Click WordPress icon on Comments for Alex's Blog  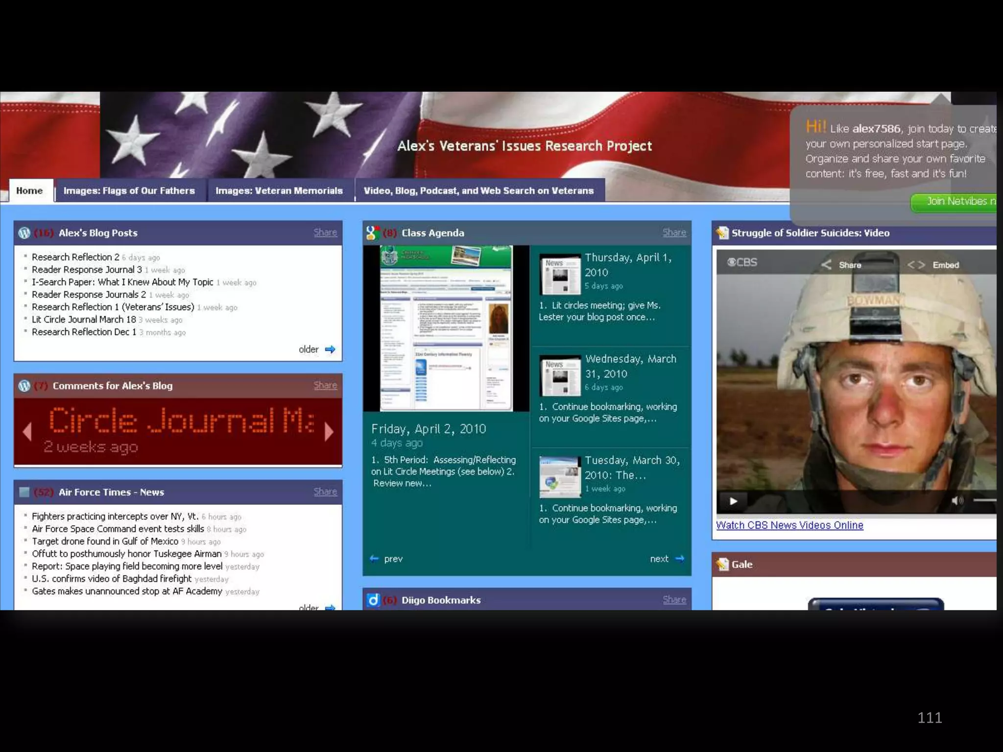tap(24, 386)
